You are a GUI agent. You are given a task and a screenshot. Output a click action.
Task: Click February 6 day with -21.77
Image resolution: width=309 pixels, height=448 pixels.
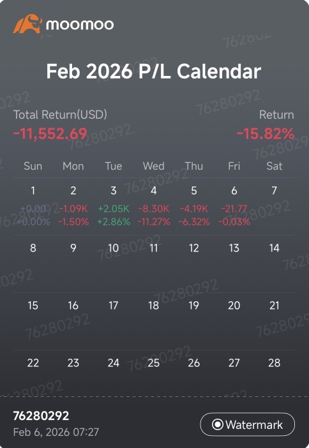click(234, 207)
